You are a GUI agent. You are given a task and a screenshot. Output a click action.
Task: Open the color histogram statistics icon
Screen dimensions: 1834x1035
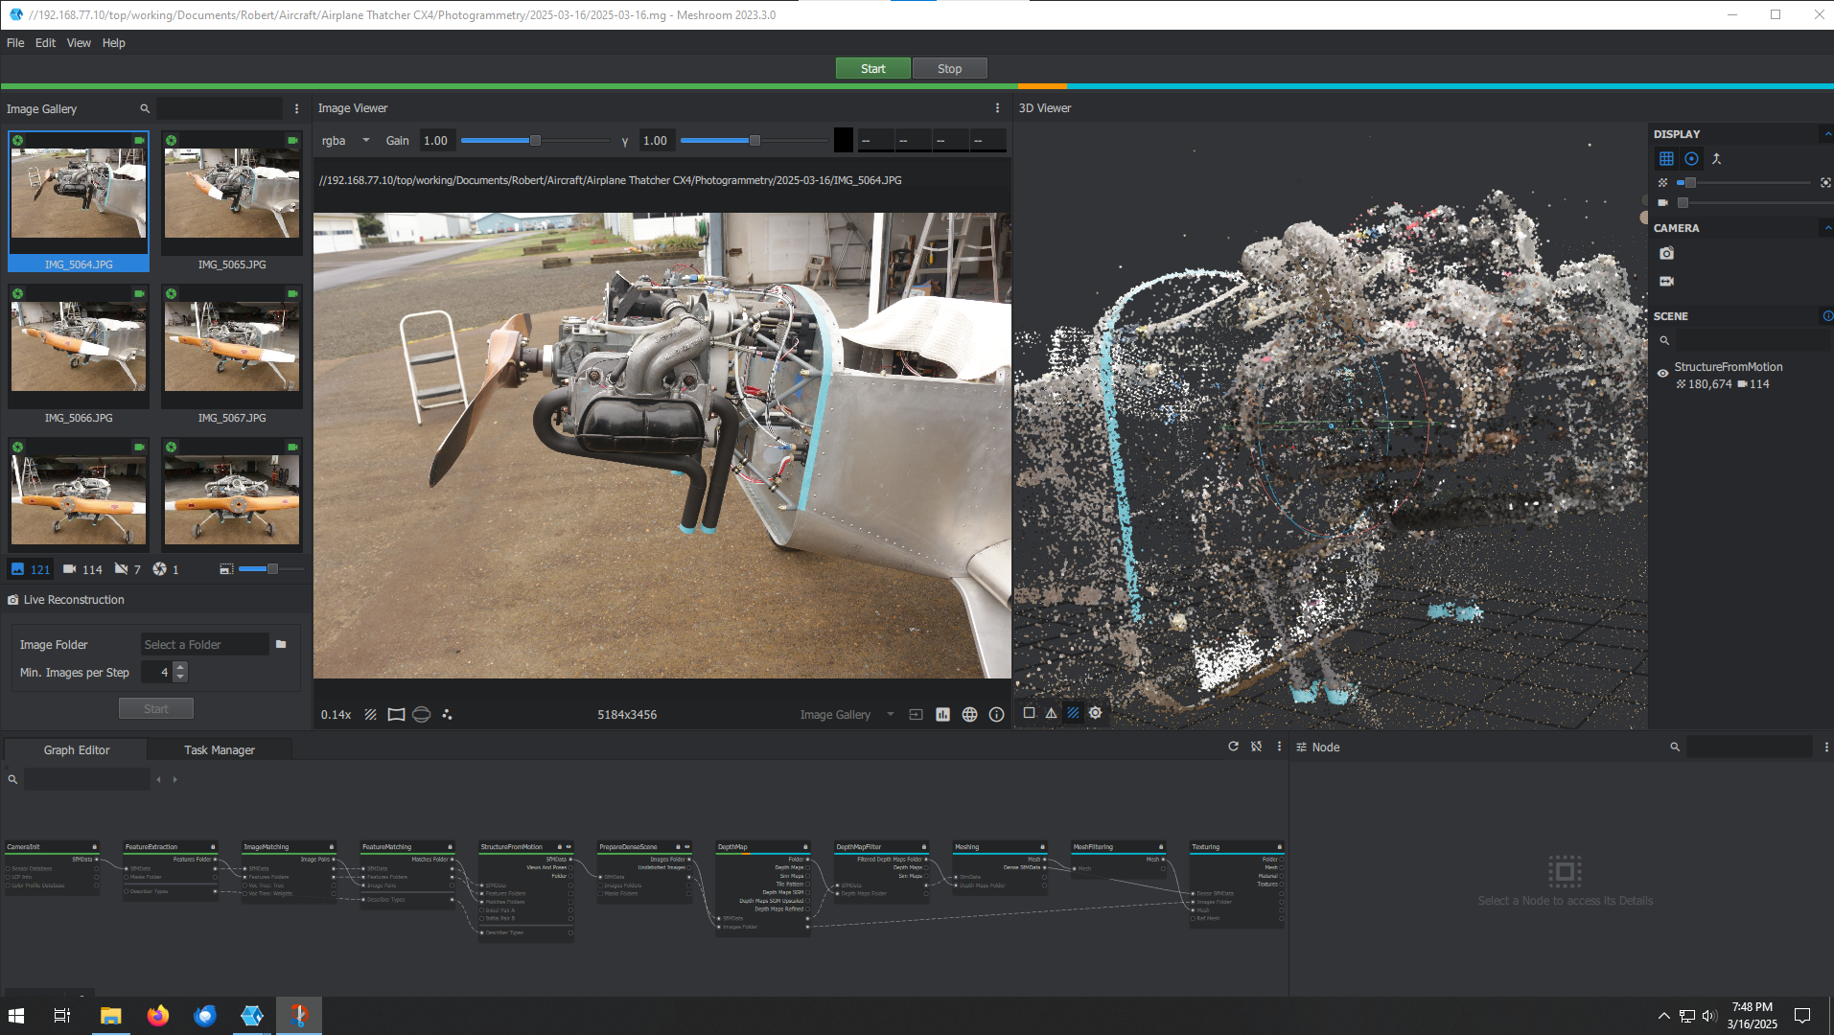click(x=942, y=715)
